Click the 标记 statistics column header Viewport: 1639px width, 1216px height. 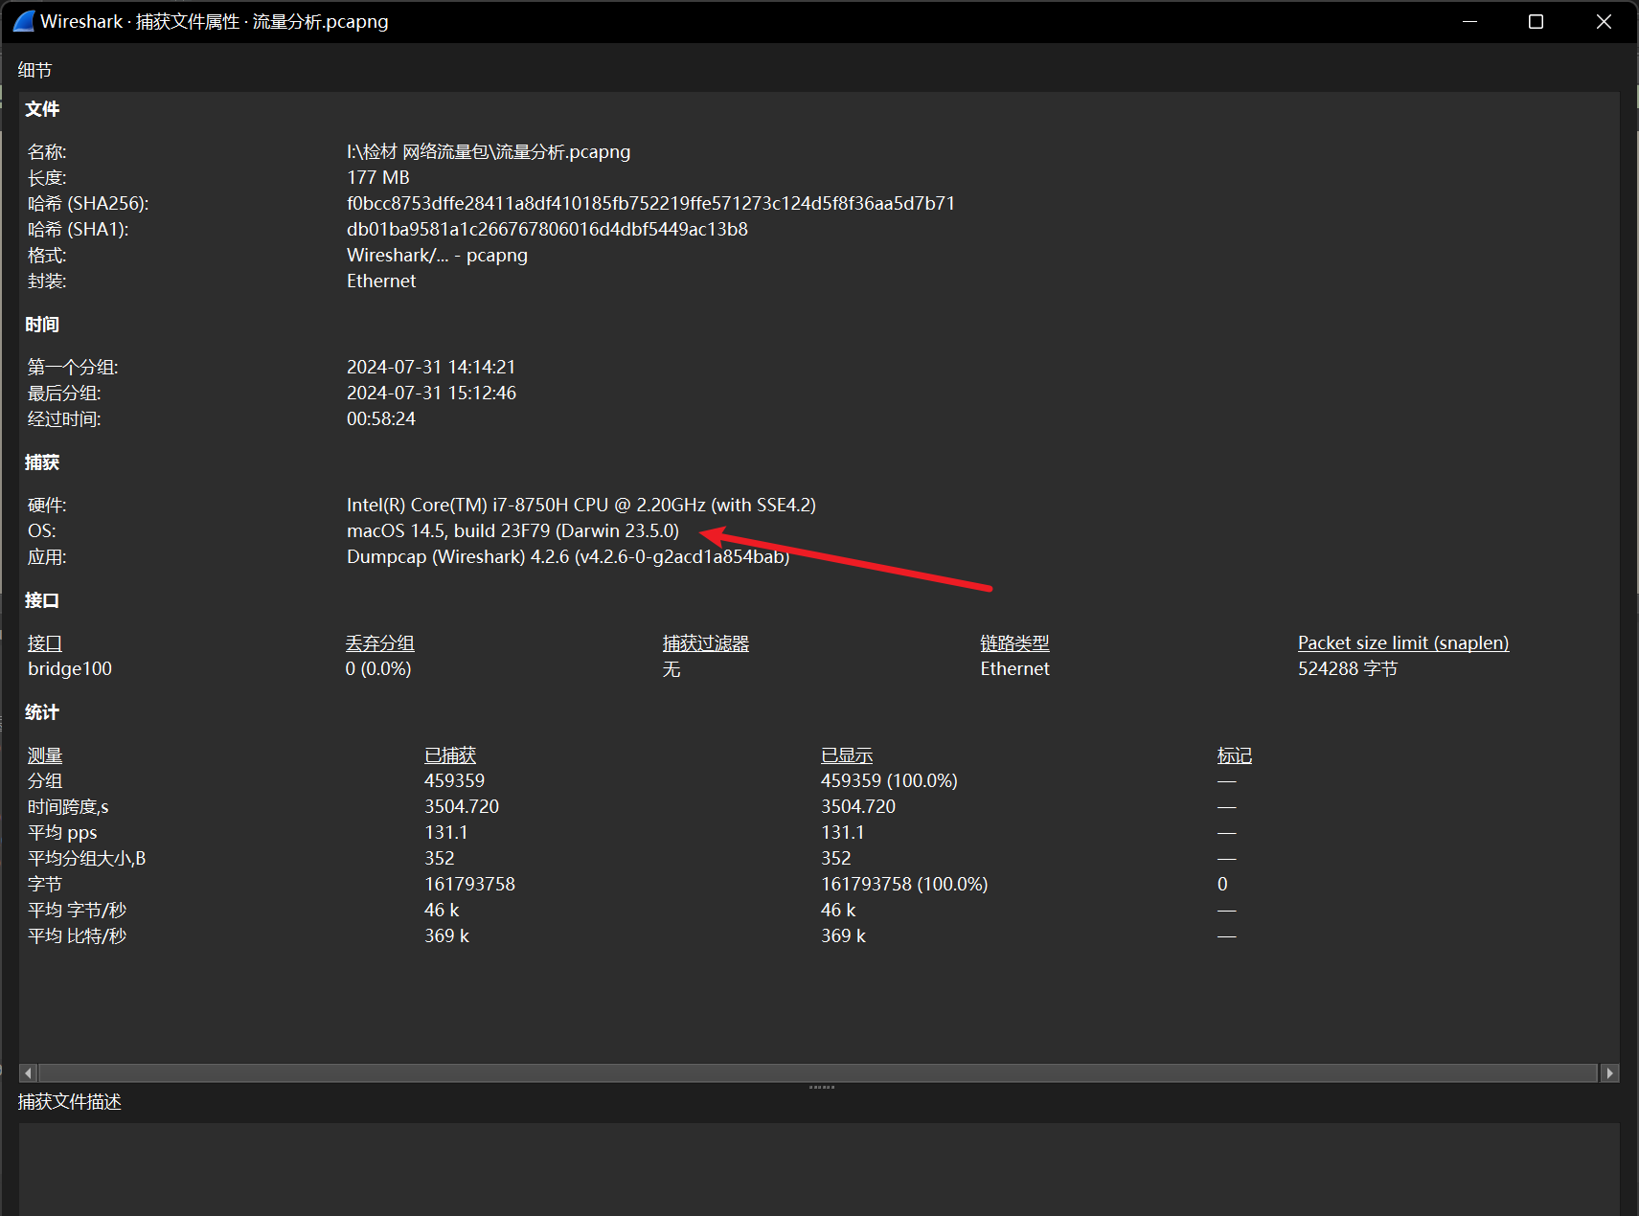click(x=1234, y=755)
